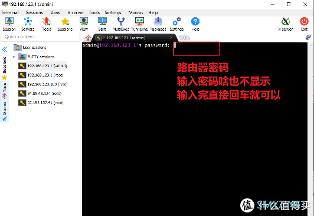Toggle the X server toolbar icon

pyautogui.click(x=286, y=24)
